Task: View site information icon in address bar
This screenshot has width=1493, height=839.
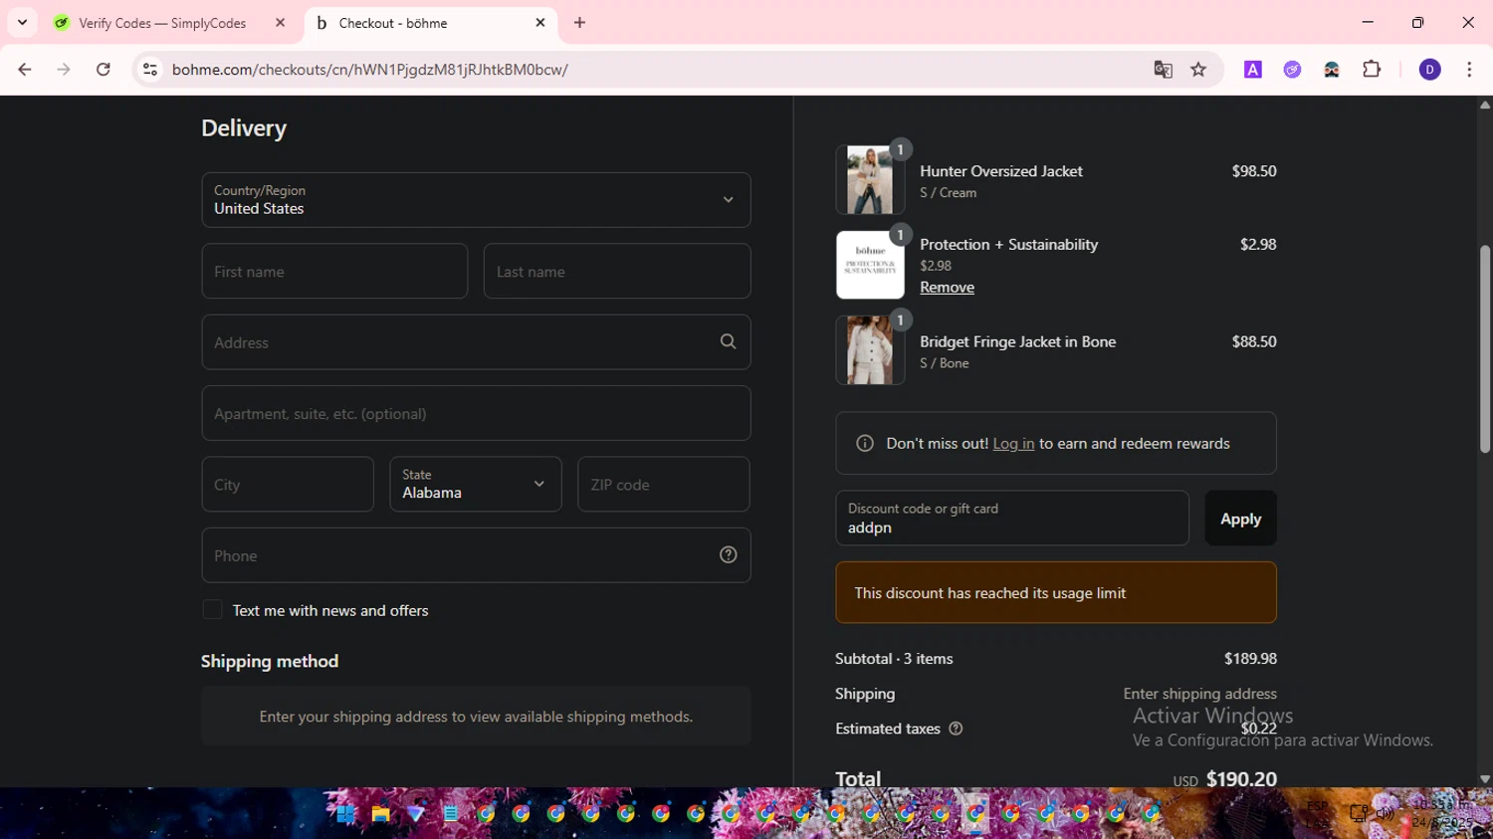Action: coord(150,70)
